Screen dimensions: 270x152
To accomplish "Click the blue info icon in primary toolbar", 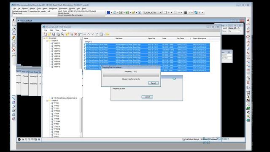I will pyautogui.click(x=140, y=12).
